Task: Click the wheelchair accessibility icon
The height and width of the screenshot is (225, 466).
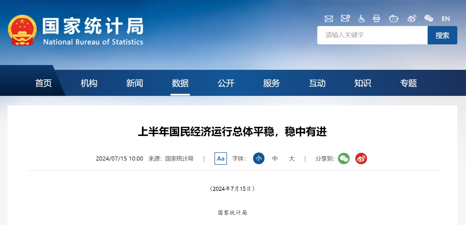Action: pyautogui.click(x=361, y=19)
